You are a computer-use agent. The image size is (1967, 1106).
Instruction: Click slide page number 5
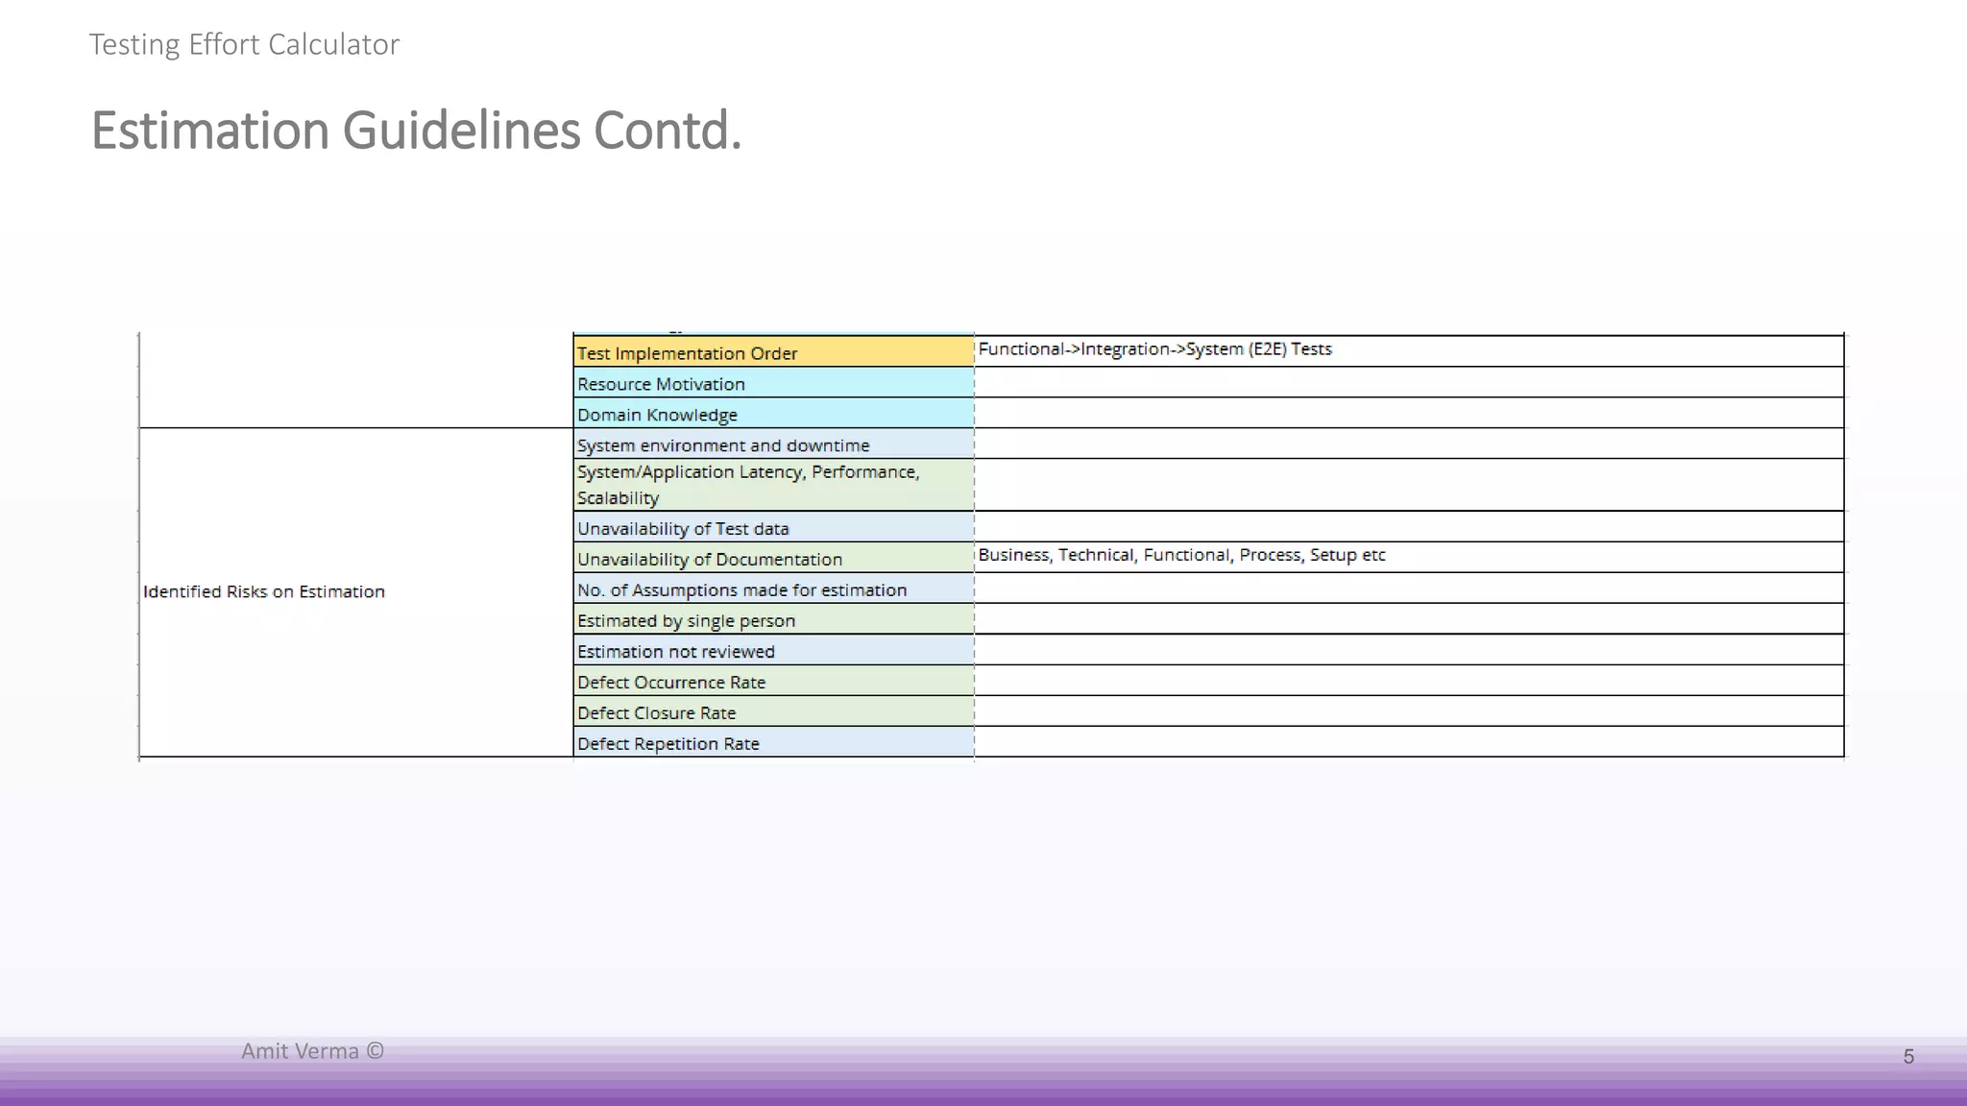1908,1057
